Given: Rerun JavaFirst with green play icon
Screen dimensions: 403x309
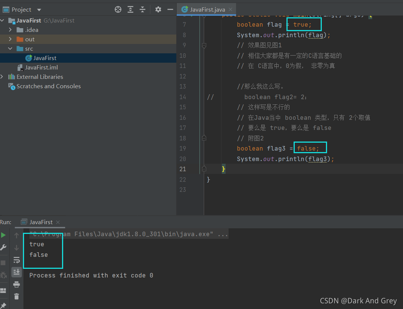Looking at the screenshot, I should (x=3, y=235).
